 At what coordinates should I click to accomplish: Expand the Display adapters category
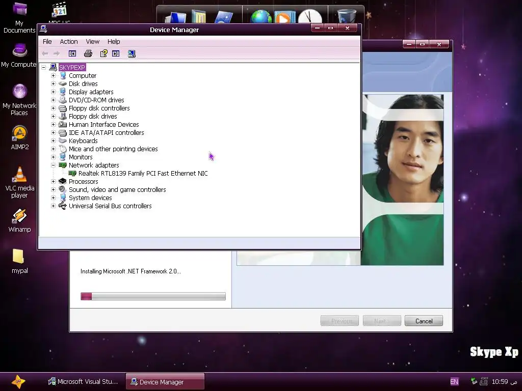pyautogui.click(x=53, y=92)
